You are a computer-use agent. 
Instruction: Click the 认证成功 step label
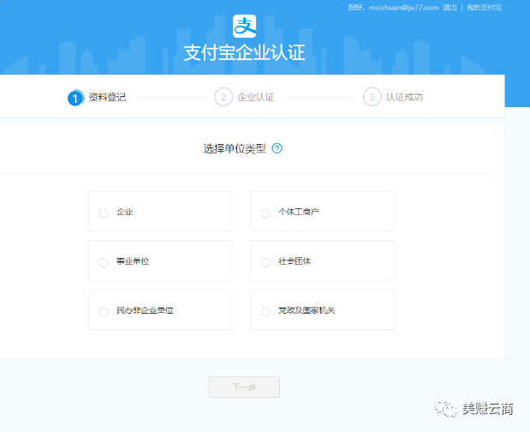(404, 98)
